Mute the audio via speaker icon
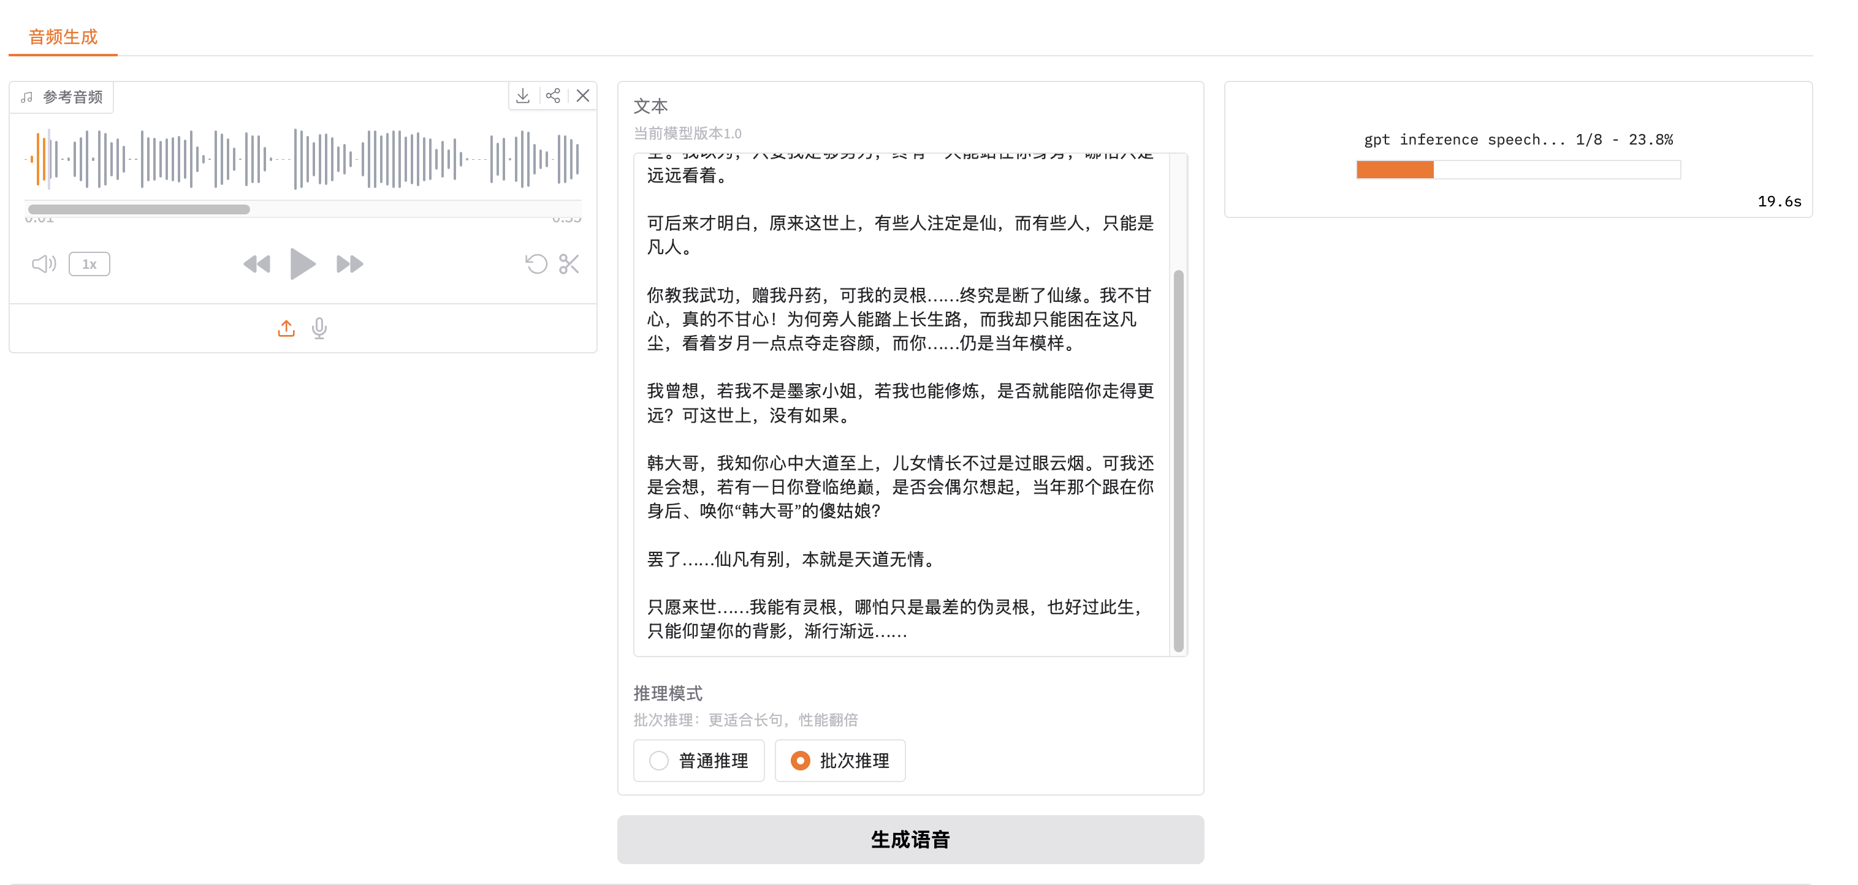Viewport: 1858px width, 885px height. click(x=44, y=264)
